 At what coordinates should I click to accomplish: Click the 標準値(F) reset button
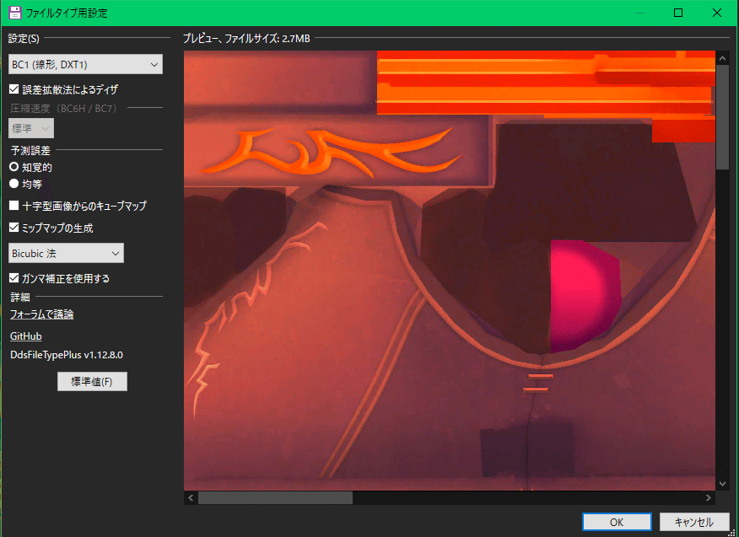point(92,382)
